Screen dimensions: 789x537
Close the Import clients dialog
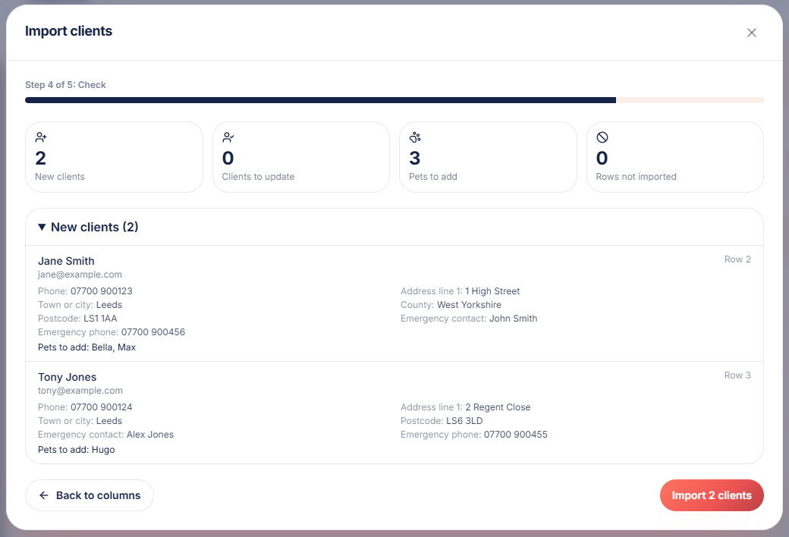pos(751,33)
